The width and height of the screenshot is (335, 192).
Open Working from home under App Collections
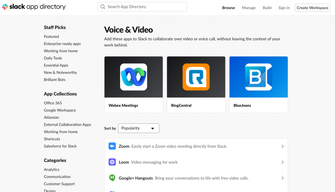61,132
